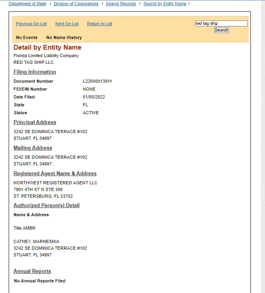The image size is (265, 293).
Task: Select the filed date 01/05/2022
Action: click(x=94, y=97)
